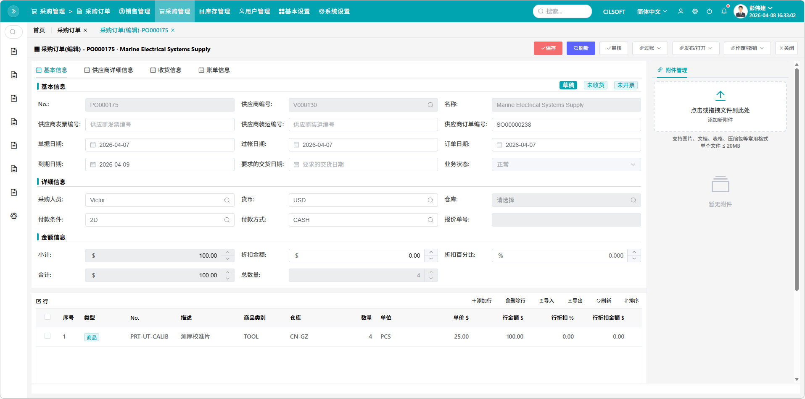Open the 库存管理 menu
Screen dimensions: 805x399
click(215, 11)
